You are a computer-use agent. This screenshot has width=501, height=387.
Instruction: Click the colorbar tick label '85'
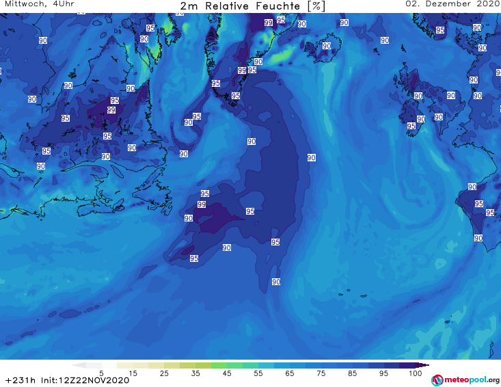[352, 373]
